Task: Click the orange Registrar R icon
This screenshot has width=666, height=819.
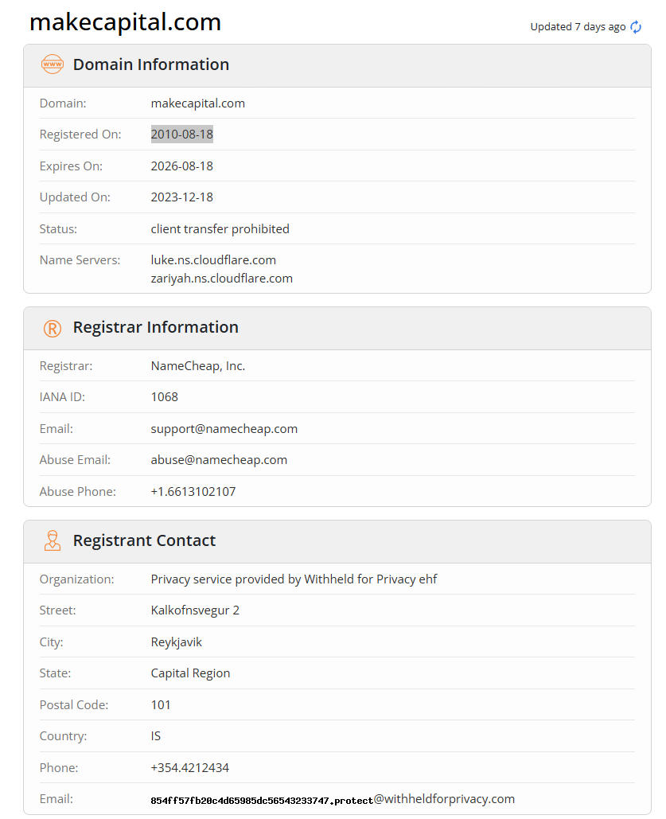Action: point(52,328)
